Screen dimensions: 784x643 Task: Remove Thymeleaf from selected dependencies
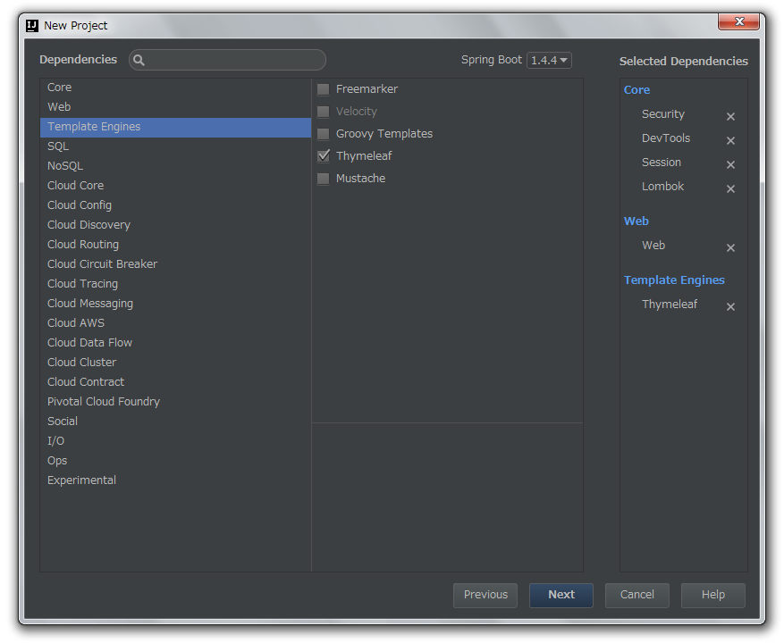coord(730,306)
